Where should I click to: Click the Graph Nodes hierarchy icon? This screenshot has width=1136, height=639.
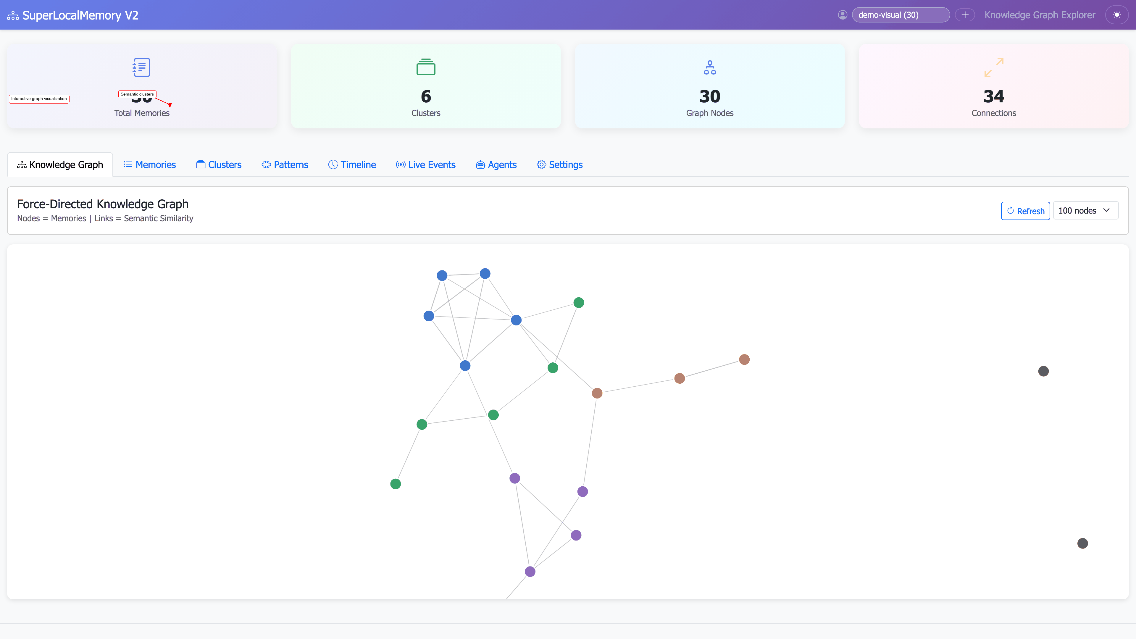[x=710, y=67]
